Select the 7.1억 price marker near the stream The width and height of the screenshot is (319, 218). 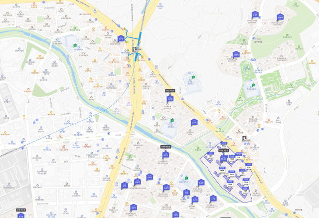click(x=213, y=198)
